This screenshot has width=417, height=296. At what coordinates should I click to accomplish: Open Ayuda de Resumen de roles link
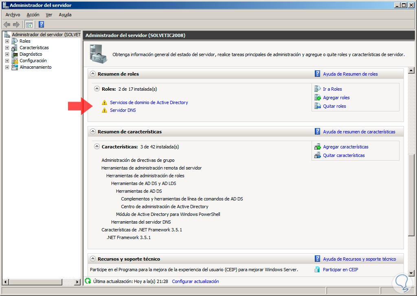[350, 74]
